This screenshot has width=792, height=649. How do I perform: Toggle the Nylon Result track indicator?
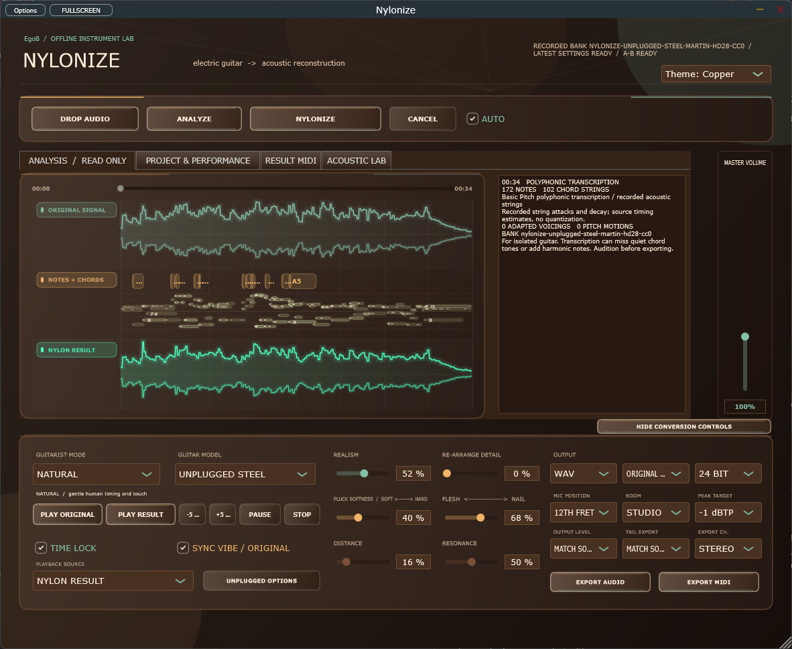(77, 350)
